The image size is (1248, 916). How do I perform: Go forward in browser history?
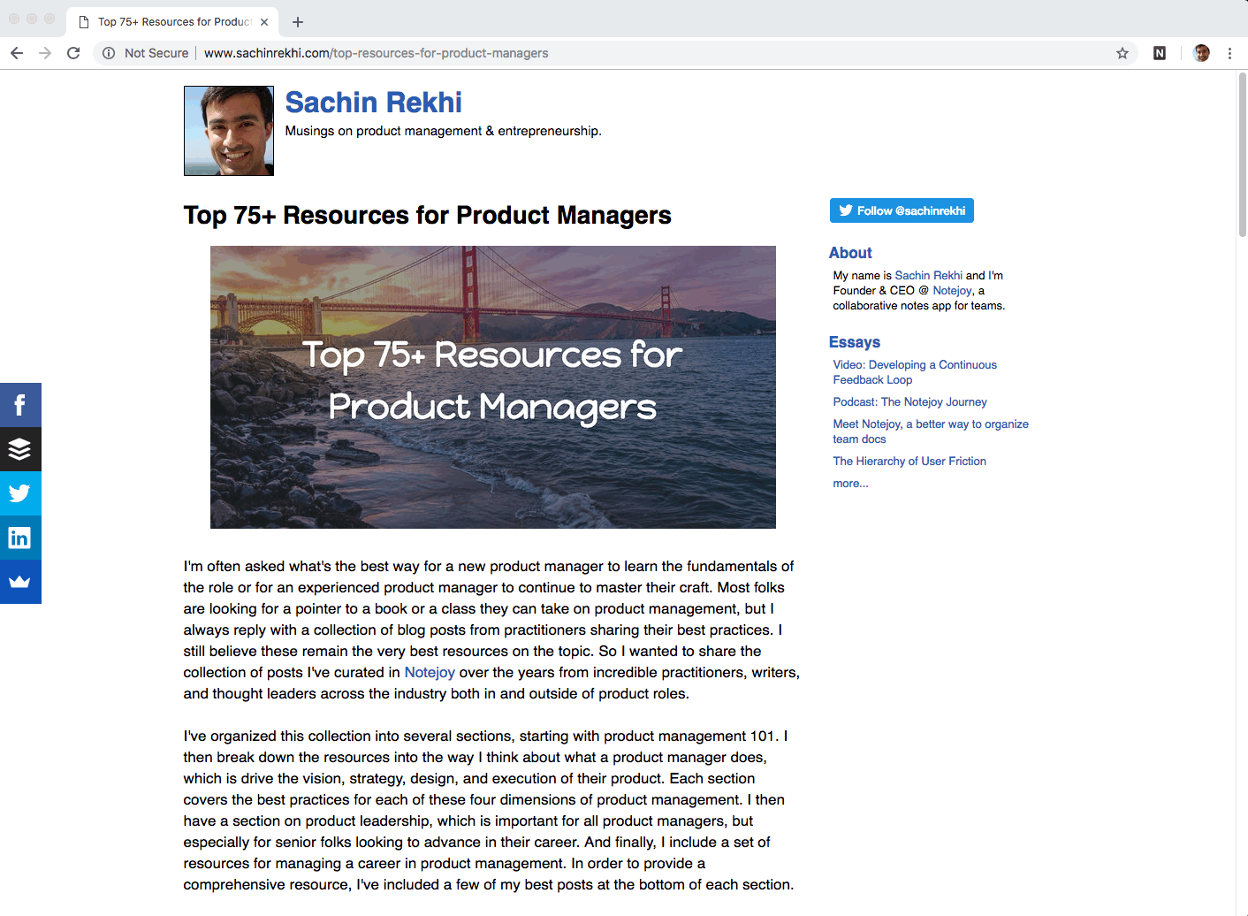[45, 53]
